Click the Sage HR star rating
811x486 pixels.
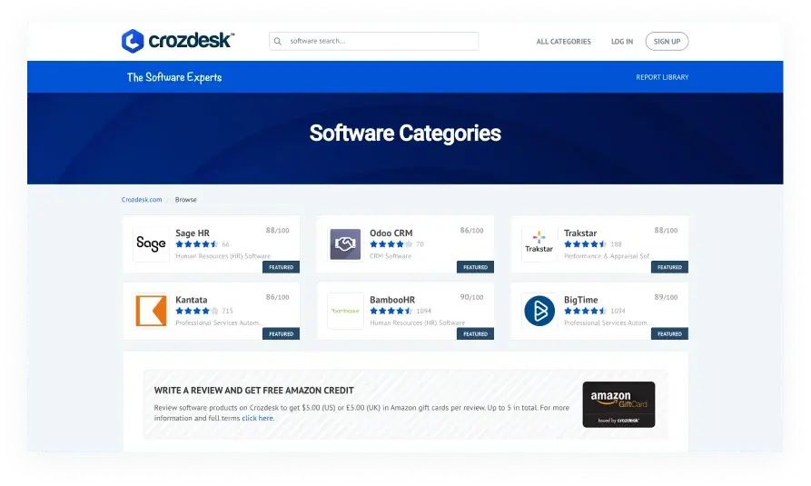196,244
